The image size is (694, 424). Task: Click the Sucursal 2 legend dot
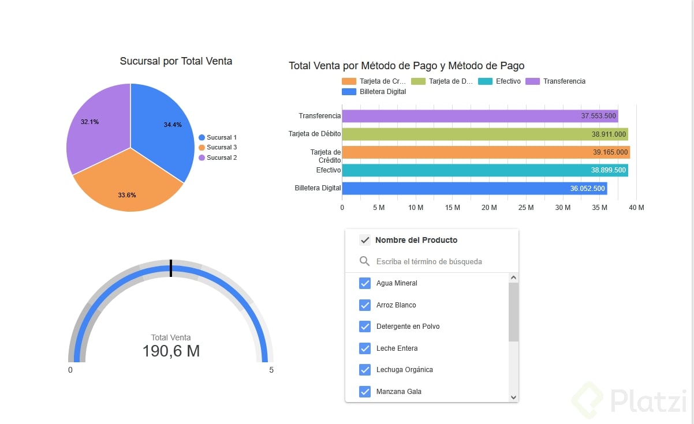[202, 157]
